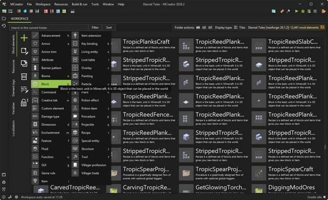Viewport: 328px width, 200px height.
Task: Choose Loot table element type
Action: [x=91, y=60]
